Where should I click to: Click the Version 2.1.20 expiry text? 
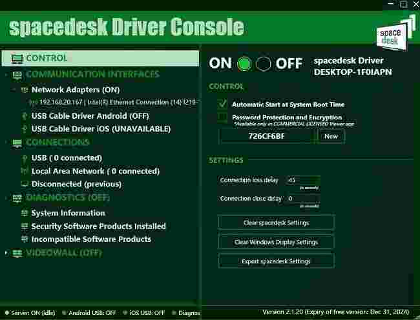tap(336, 312)
